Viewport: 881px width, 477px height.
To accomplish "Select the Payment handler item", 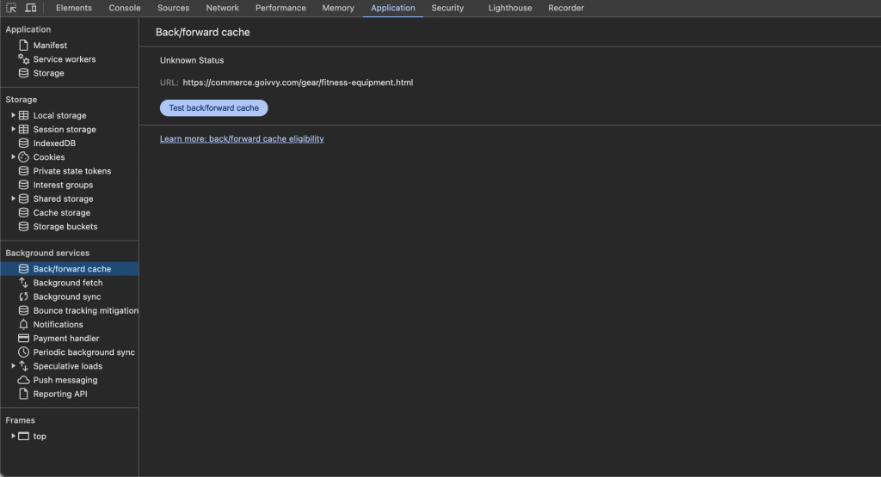I will pos(65,339).
